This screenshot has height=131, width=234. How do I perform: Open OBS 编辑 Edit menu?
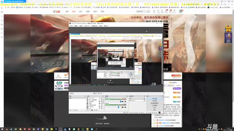coord(76,26)
